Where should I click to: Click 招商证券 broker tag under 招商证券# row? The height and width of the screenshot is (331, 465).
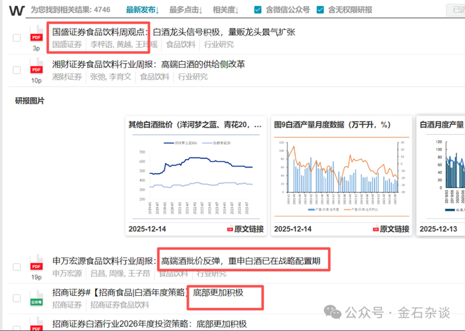tap(67, 305)
